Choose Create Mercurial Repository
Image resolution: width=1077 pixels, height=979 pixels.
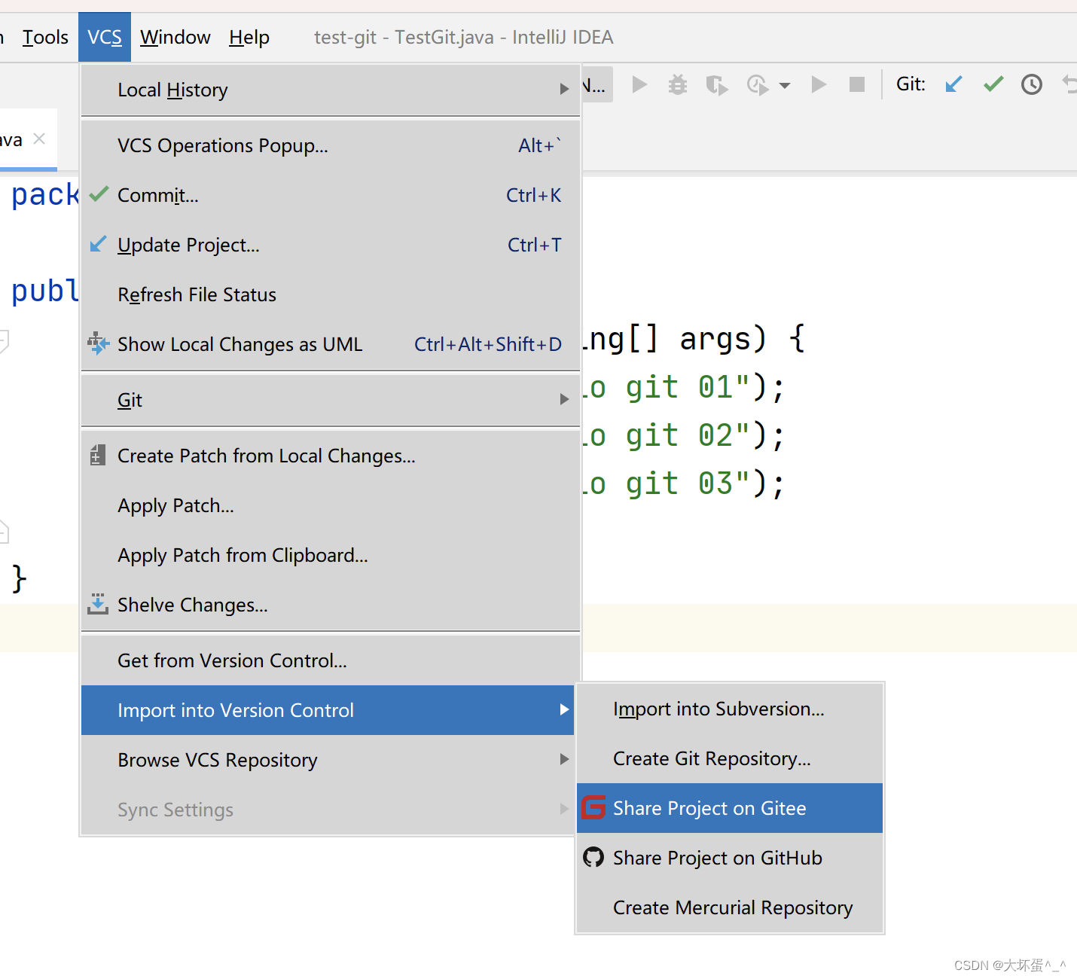point(730,907)
